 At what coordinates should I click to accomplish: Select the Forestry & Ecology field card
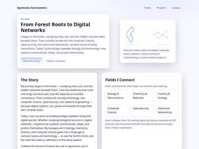click(167, 96)
